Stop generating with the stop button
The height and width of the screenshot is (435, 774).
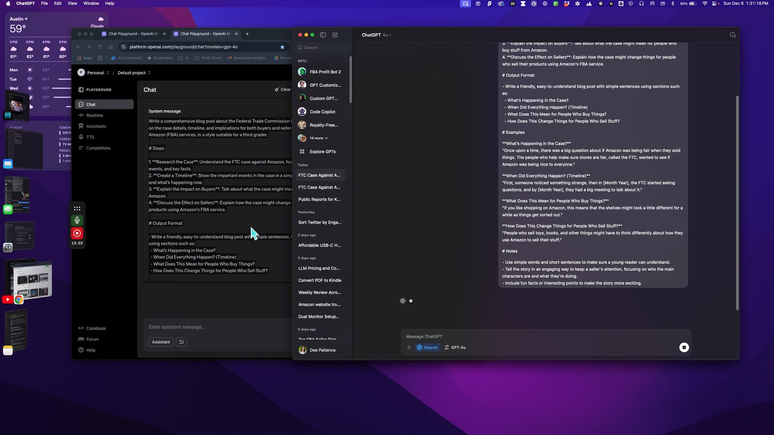point(684,347)
